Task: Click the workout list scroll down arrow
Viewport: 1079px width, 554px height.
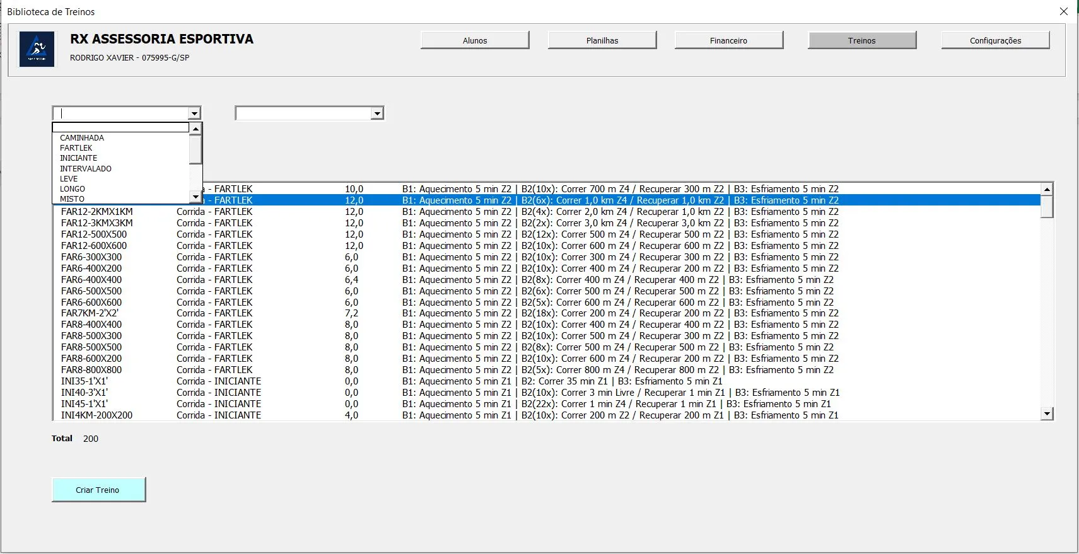Action: pyautogui.click(x=1047, y=414)
